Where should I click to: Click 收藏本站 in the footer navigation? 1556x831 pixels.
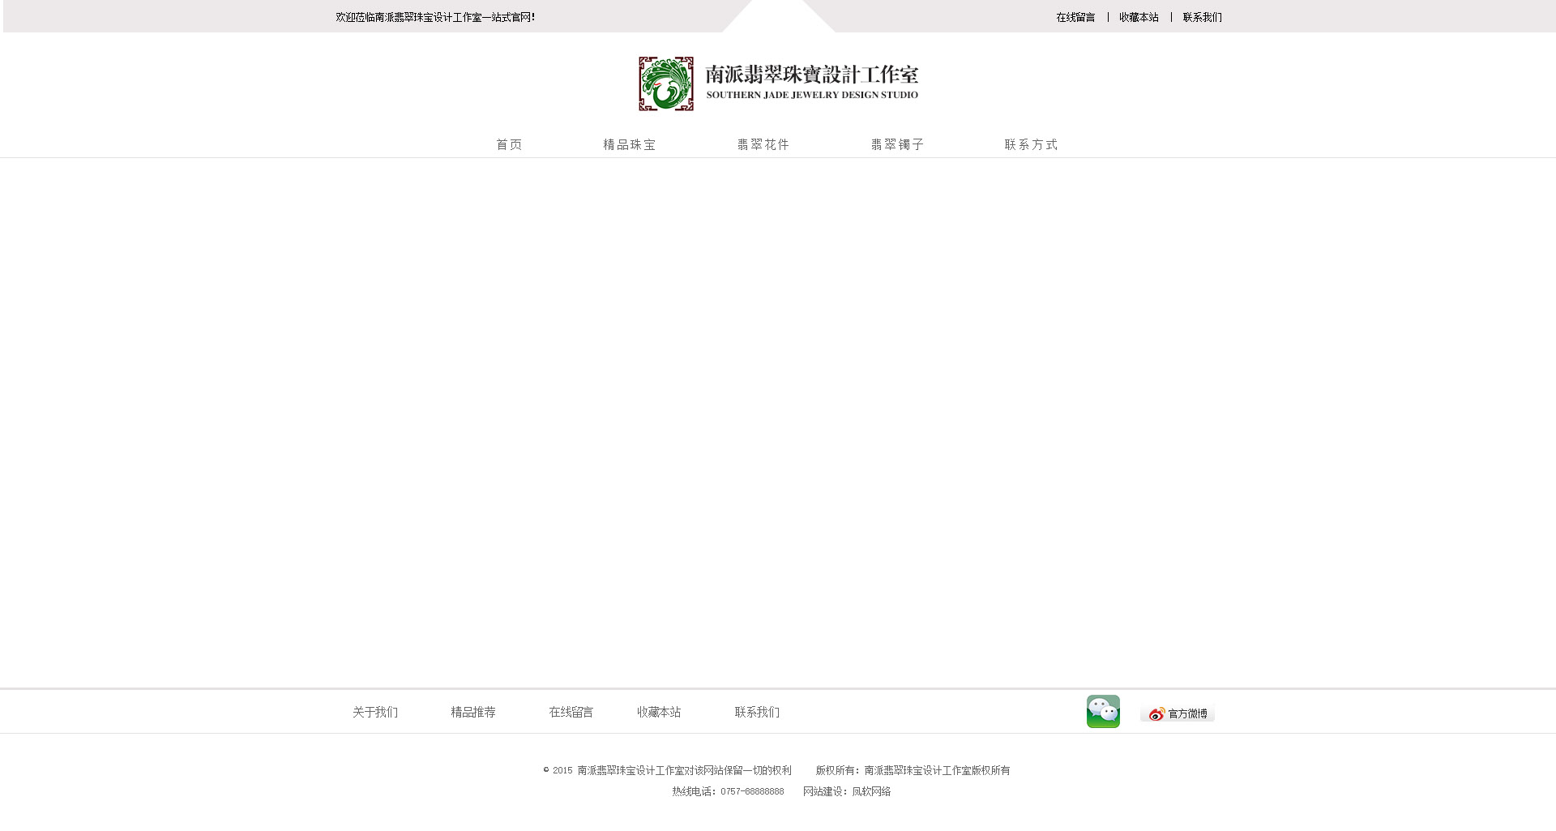pos(659,712)
